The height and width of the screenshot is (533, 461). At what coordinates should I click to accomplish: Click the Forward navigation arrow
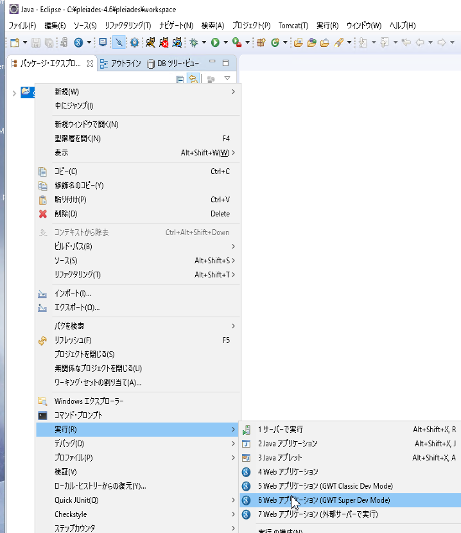tap(441, 42)
